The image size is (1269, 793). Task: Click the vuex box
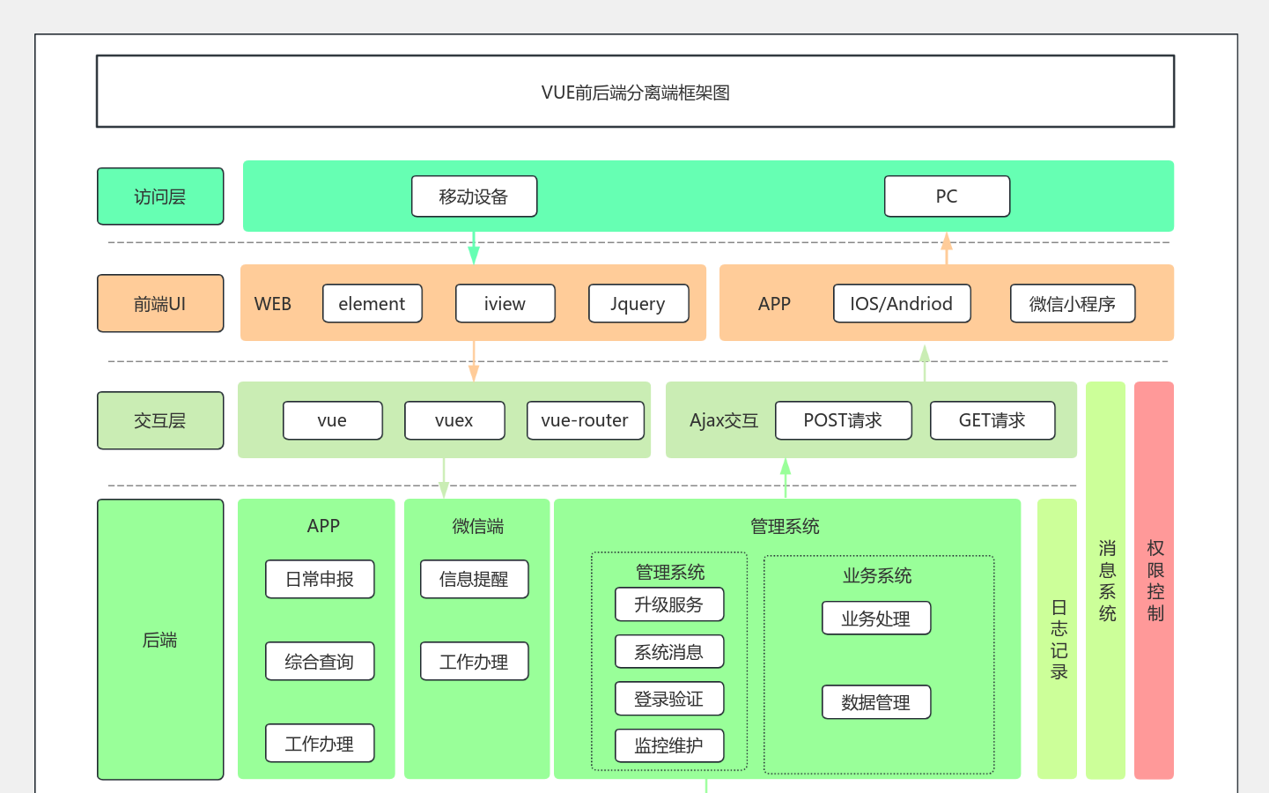click(x=454, y=420)
